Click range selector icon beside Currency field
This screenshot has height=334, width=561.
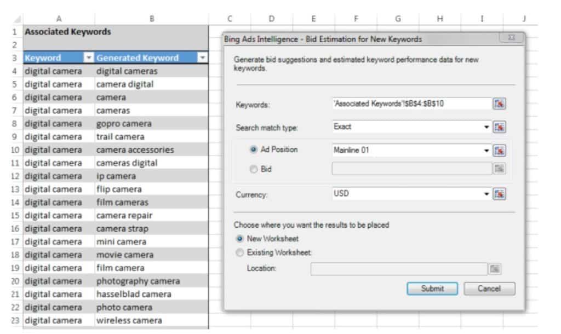[x=499, y=194]
